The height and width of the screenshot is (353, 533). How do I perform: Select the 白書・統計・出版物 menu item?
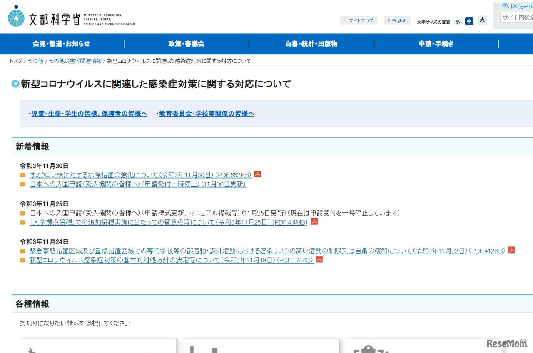tap(311, 44)
